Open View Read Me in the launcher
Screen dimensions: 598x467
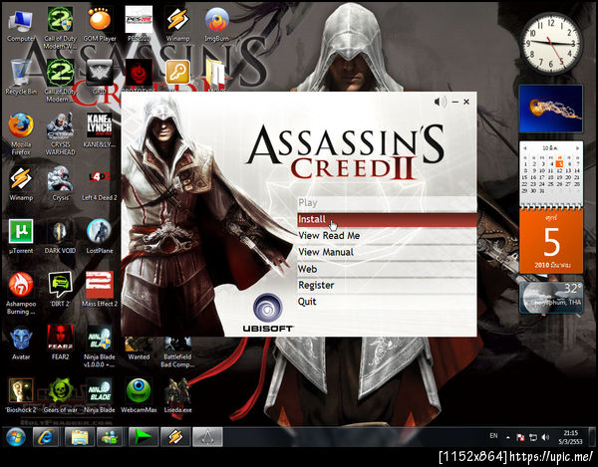tap(387, 236)
